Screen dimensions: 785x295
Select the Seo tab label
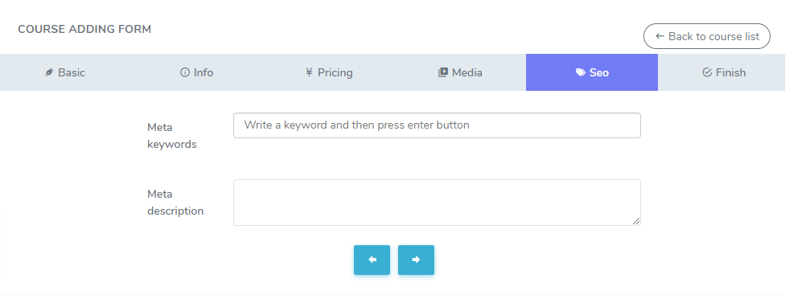(x=598, y=72)
